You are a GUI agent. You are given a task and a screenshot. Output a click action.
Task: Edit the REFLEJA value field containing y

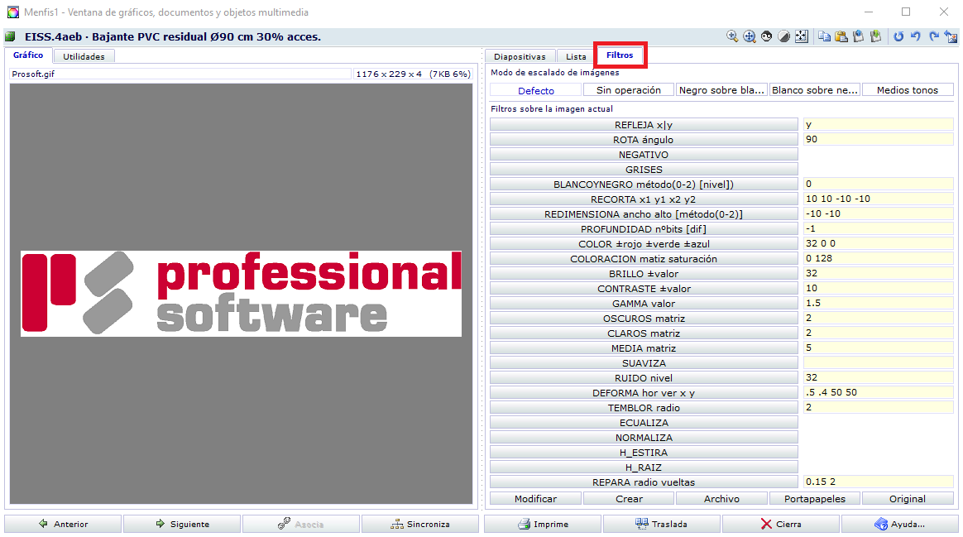[x=879, y=125]
